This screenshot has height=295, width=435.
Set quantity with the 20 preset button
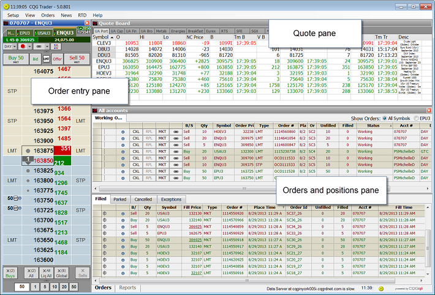64,286
